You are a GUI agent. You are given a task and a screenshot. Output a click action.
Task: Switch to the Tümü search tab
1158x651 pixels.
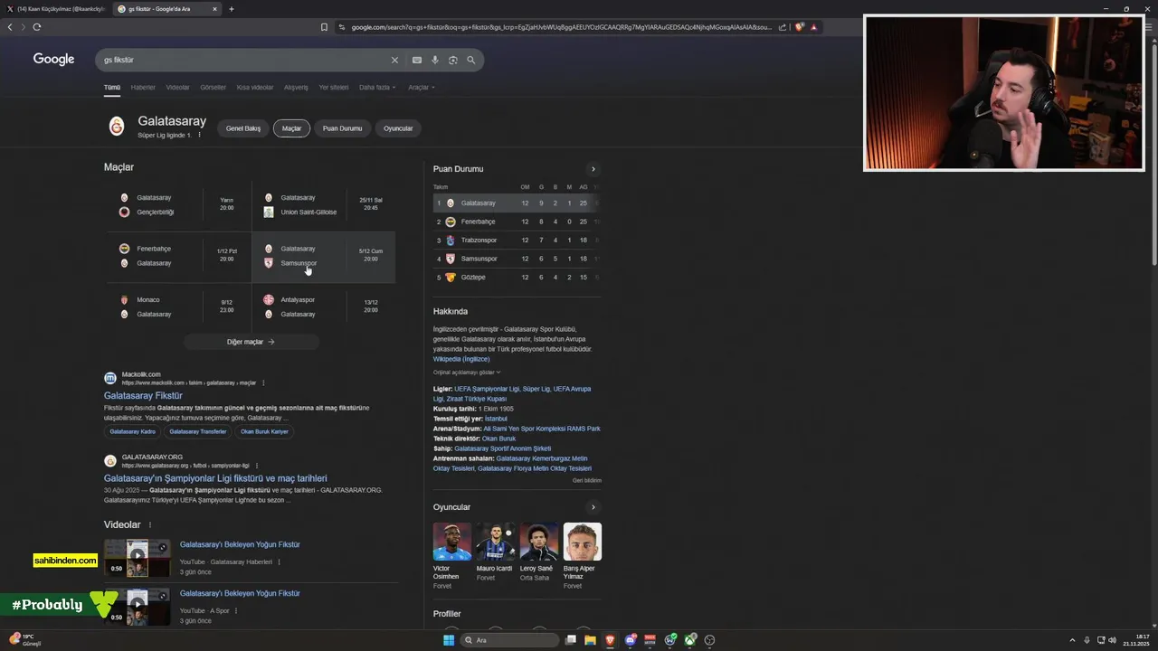(111, 88)
